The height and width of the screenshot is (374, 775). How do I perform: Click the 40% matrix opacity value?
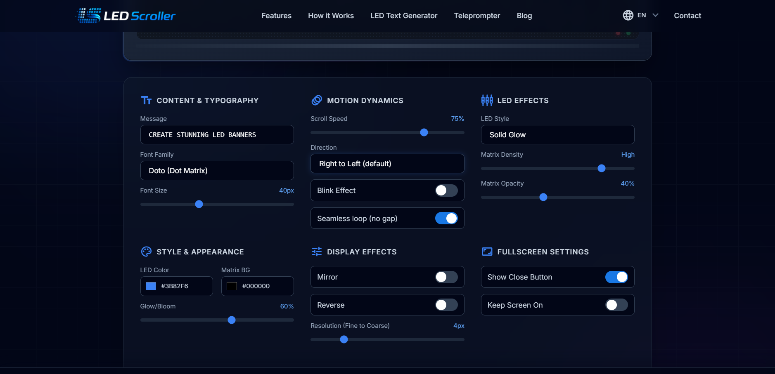[x=628, y=183]
